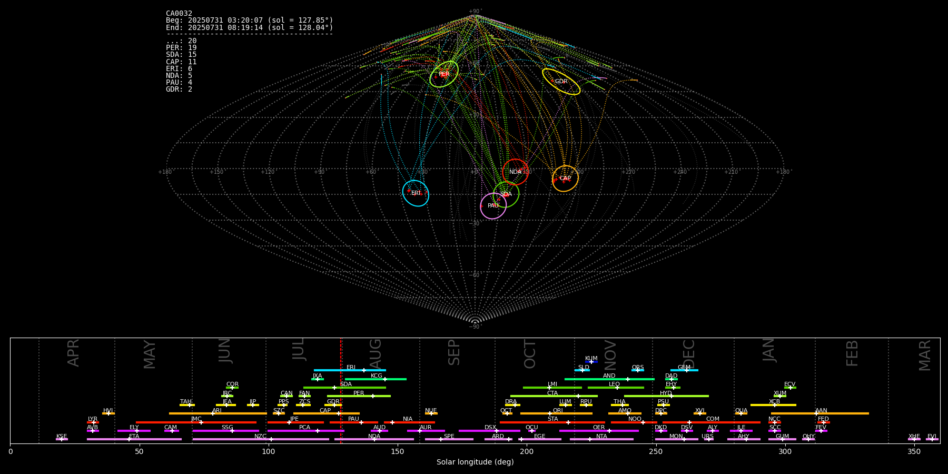The image size is (948, 474).
Task: Click the COM bar in timeline
Action: (x=713, y=422)
